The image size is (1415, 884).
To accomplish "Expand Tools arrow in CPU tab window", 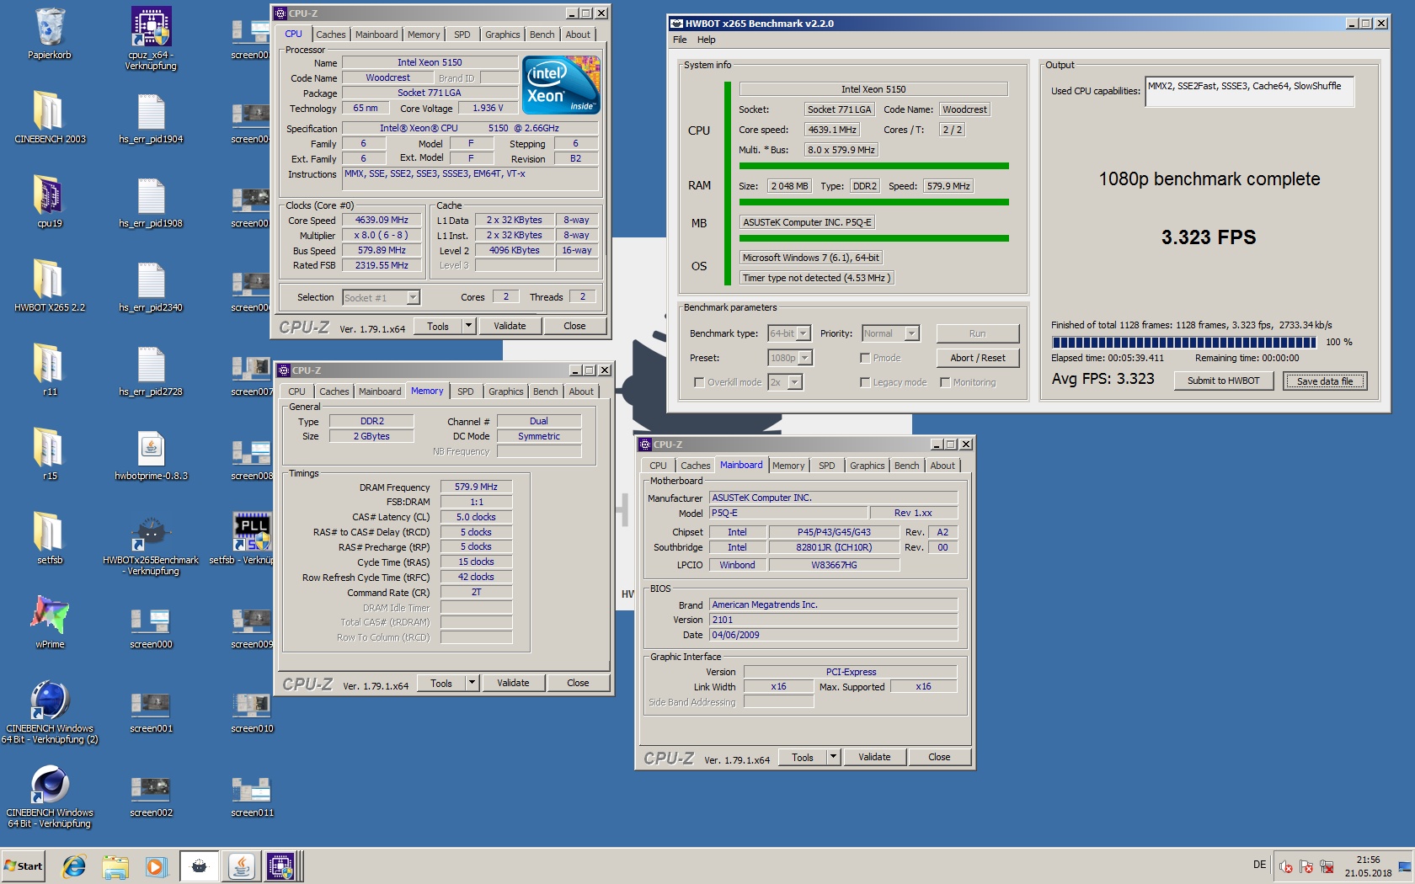I will 468,326.
